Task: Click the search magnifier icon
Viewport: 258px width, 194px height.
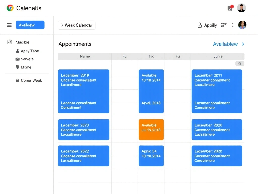Action: (240, 64)
